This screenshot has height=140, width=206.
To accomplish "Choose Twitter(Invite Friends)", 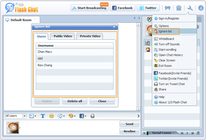I will 174,79.
